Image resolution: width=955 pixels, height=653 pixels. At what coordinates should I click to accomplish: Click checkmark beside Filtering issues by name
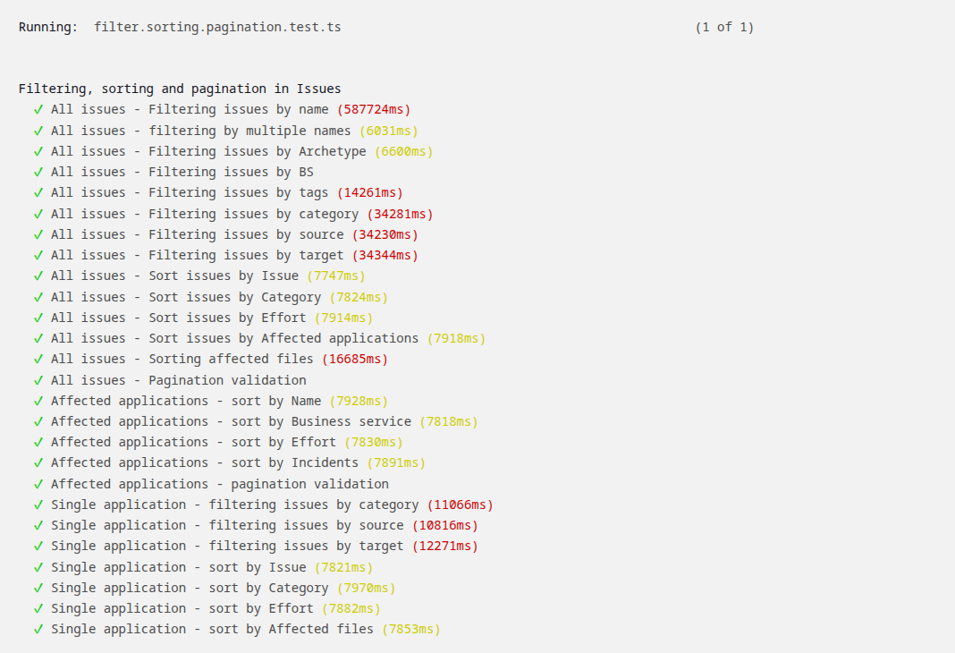pos(38,110)
